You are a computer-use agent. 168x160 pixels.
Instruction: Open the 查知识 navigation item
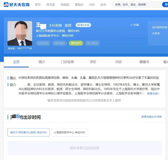pos(79,5)
